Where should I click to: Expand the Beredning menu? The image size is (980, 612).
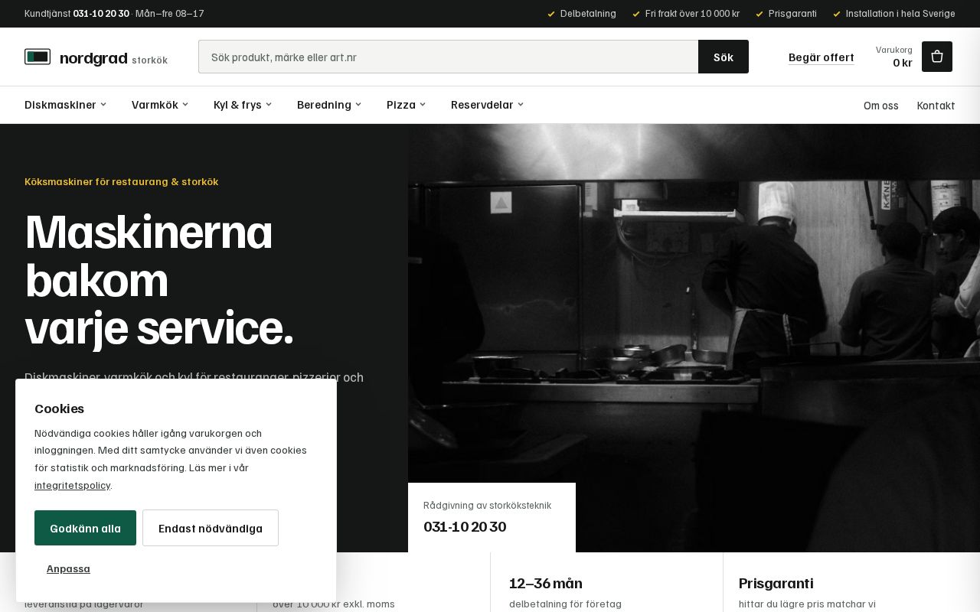pos(329,105)
